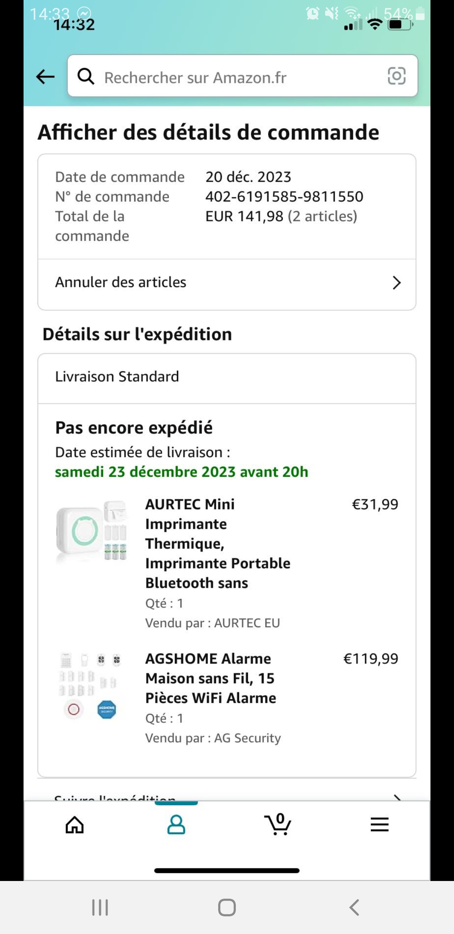The height and width of the screenshot is (934, 454).
Task: Tap the Livraison Standard row
Action: [x=117, y=377]
